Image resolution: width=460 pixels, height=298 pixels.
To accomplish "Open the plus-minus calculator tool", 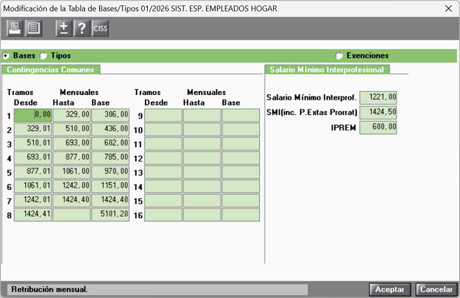I will click(x=64, y=28).
